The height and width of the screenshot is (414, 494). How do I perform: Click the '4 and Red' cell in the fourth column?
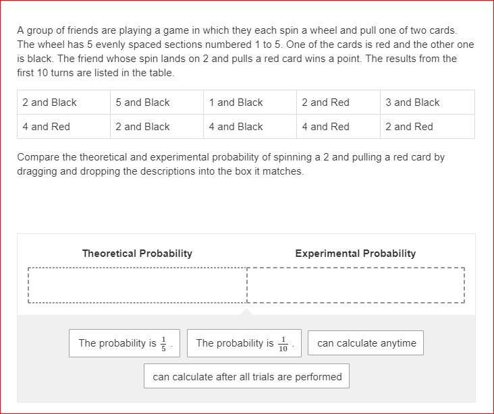pos(338,127)
